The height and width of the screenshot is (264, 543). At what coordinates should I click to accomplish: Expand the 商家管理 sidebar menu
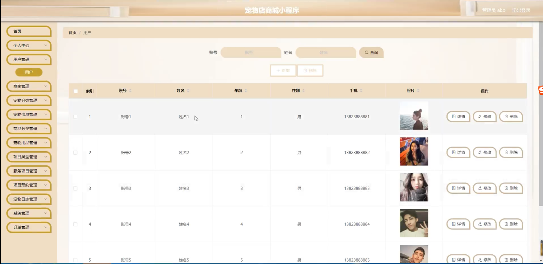pos(29,87)
